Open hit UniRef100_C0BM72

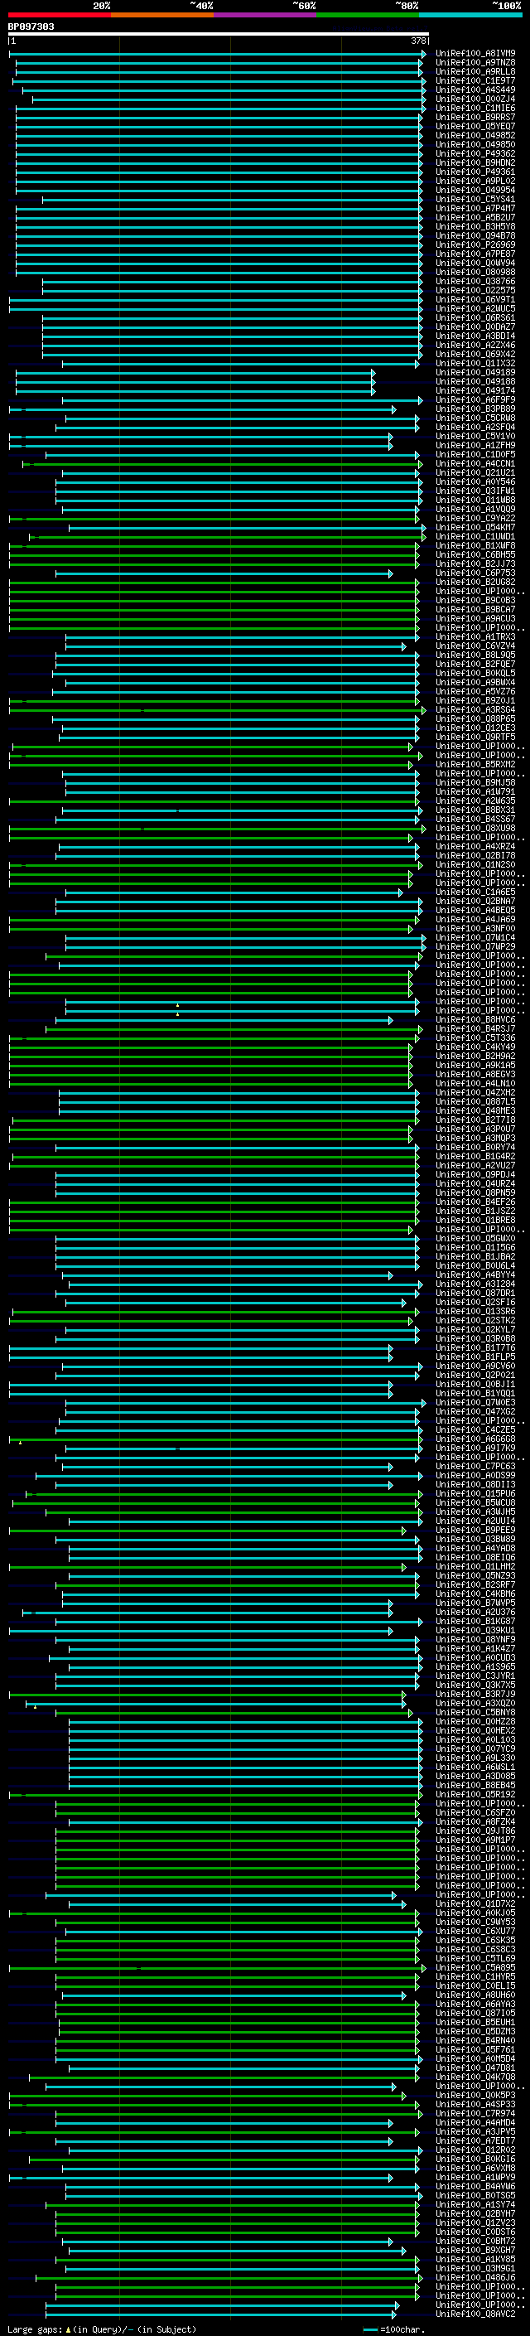[x=475, y=2241]
